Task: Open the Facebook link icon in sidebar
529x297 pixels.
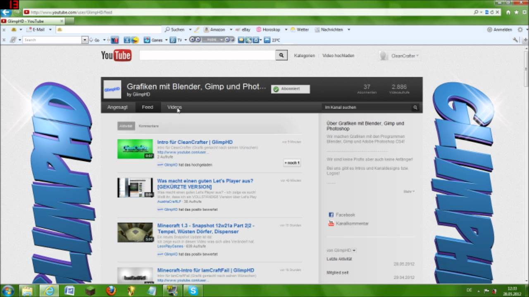Action: 331,215
